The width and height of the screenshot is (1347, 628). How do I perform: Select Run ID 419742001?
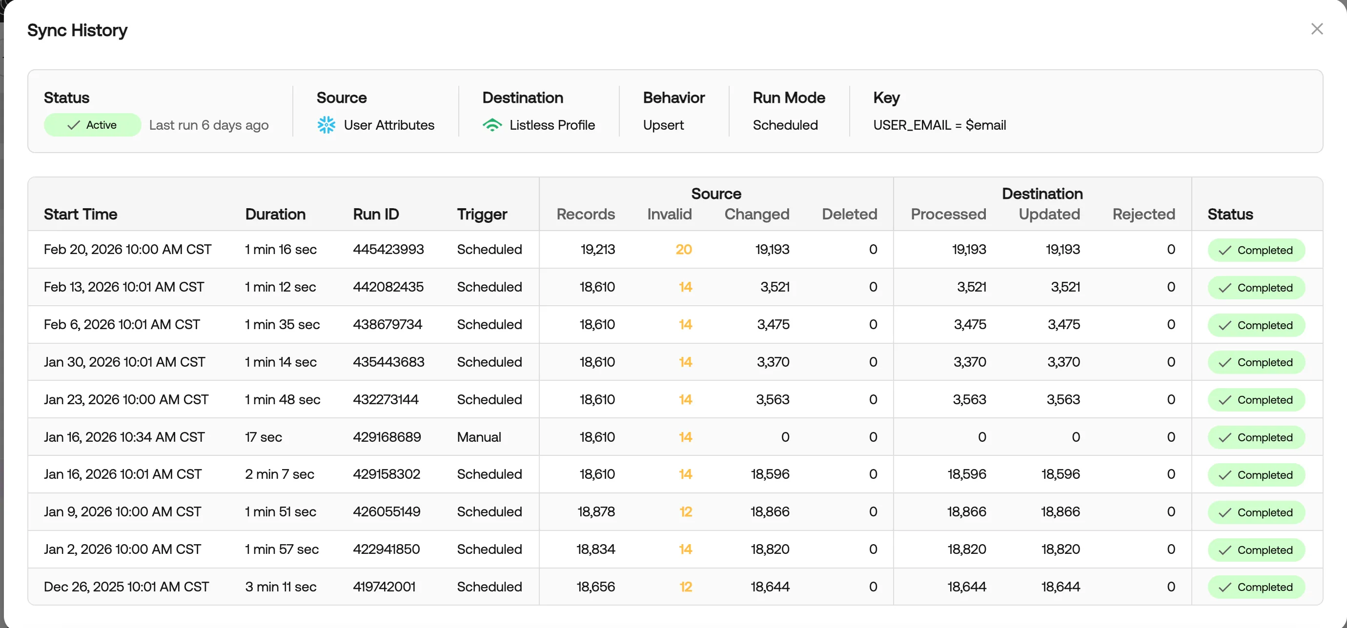pos(385,587)
